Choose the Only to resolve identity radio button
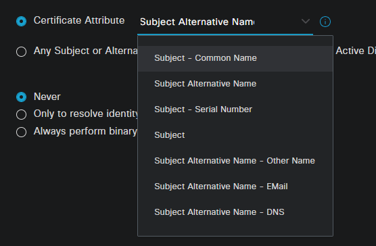The height and width of the screenshot is (246, 376). 22,114
